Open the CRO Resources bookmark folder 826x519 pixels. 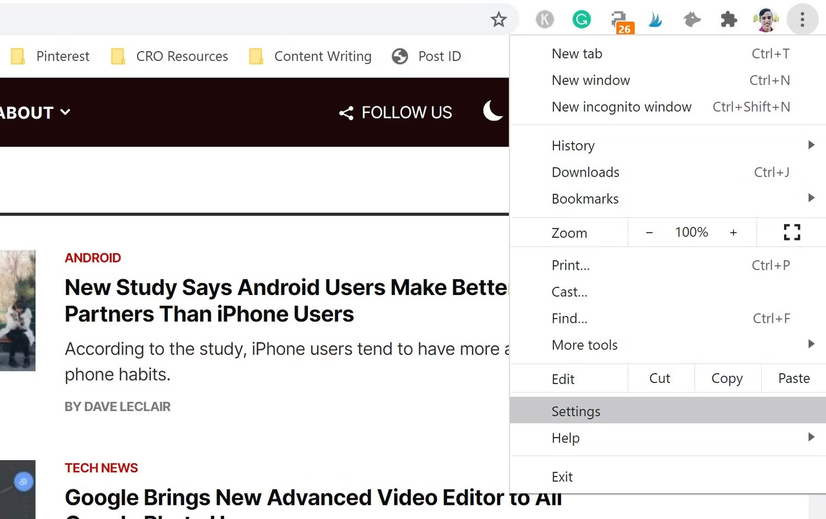tap(169, 56)
